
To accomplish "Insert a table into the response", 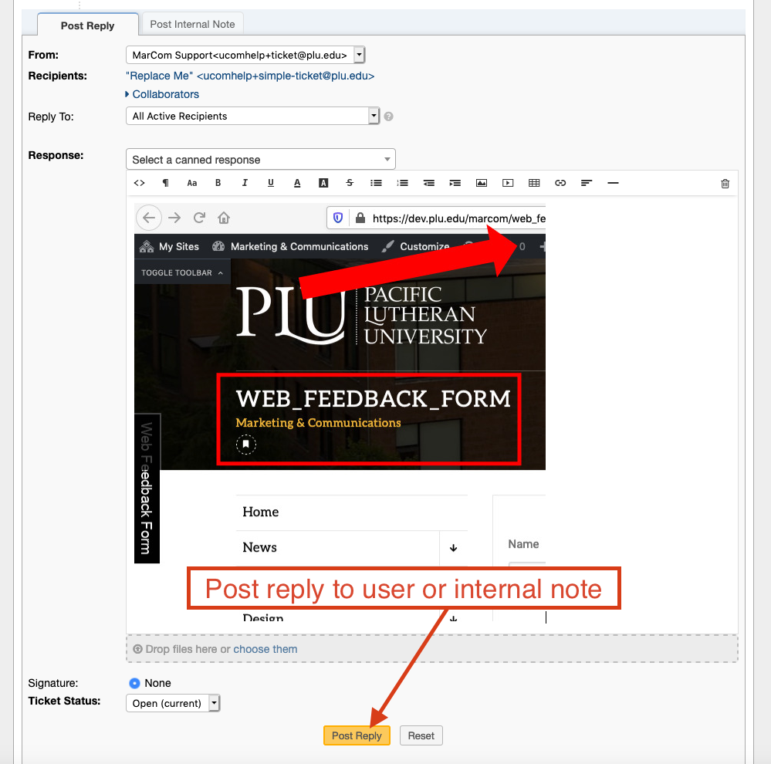I will [534, 183].
